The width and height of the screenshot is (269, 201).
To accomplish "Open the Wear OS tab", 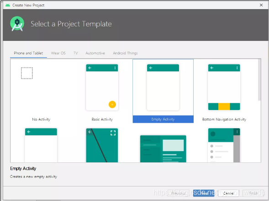I will click(x=58, y=53).
